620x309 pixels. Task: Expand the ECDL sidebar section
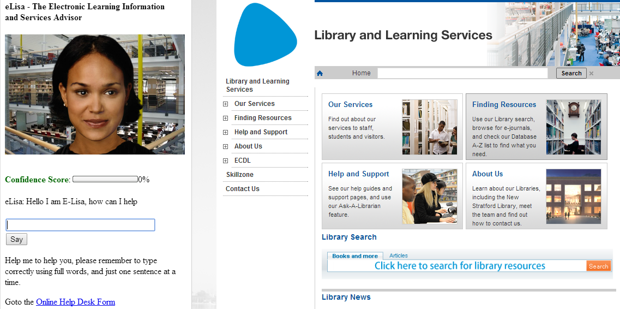(x=225, y=161)
